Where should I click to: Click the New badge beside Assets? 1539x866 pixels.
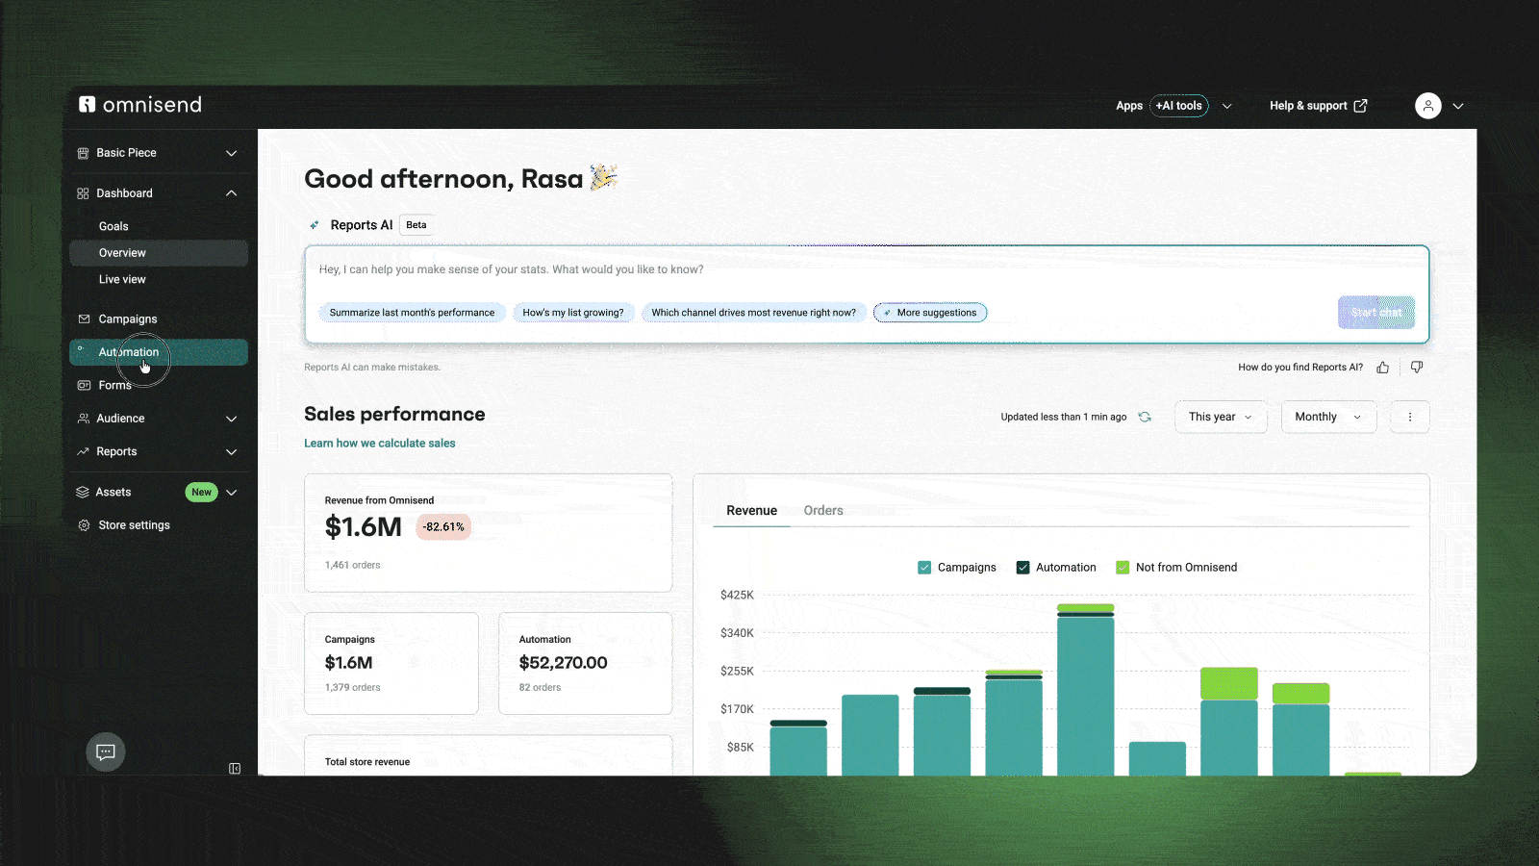[201, 493]
